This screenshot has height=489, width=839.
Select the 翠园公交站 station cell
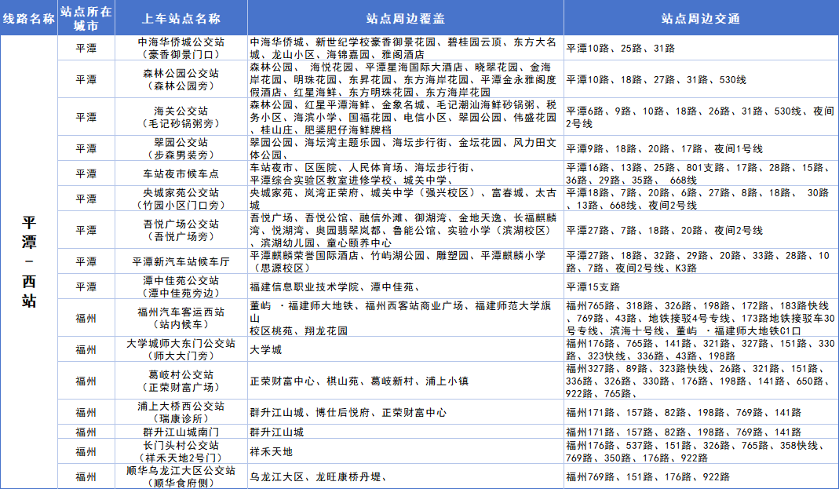pyautogui.click(x=181, y=148)
